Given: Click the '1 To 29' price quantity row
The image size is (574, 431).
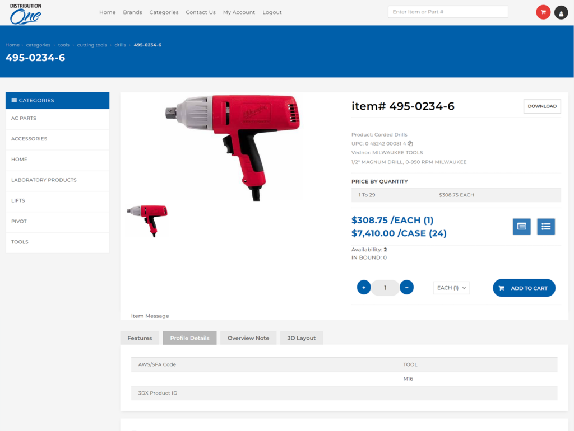Looking at the screenshot, I should (x=456, y=195).
